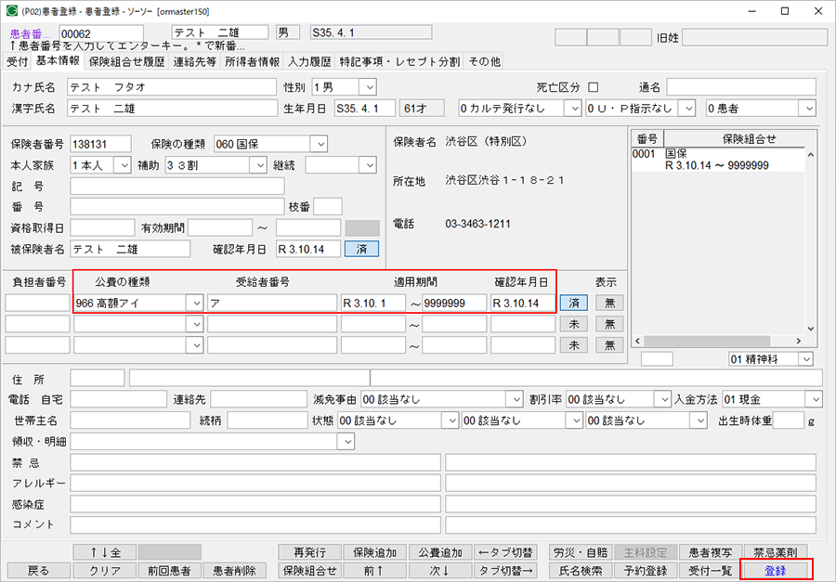Toggle the 死亡区分 checkbox

[x=594, y=87]
